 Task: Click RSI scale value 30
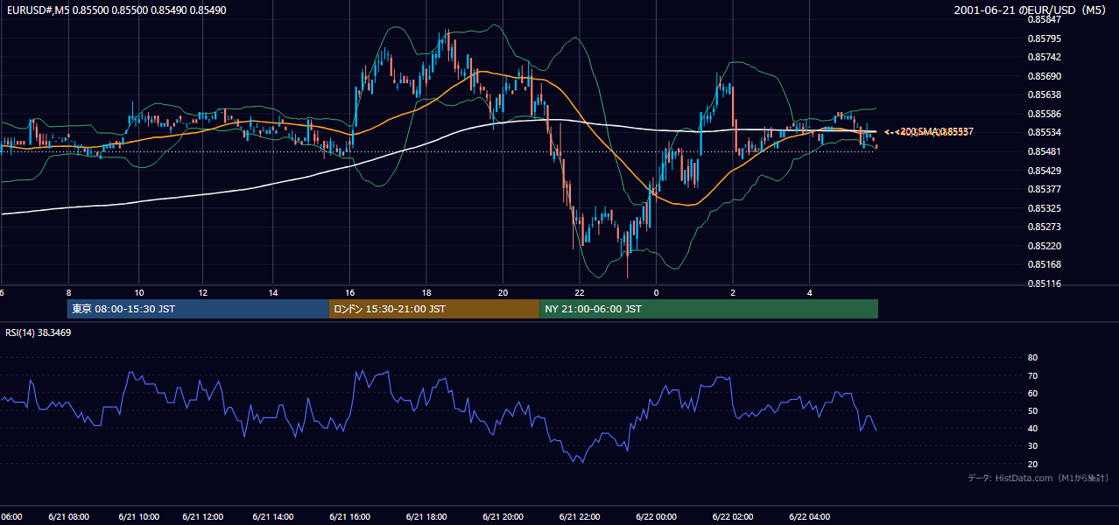pos(1032,446)
